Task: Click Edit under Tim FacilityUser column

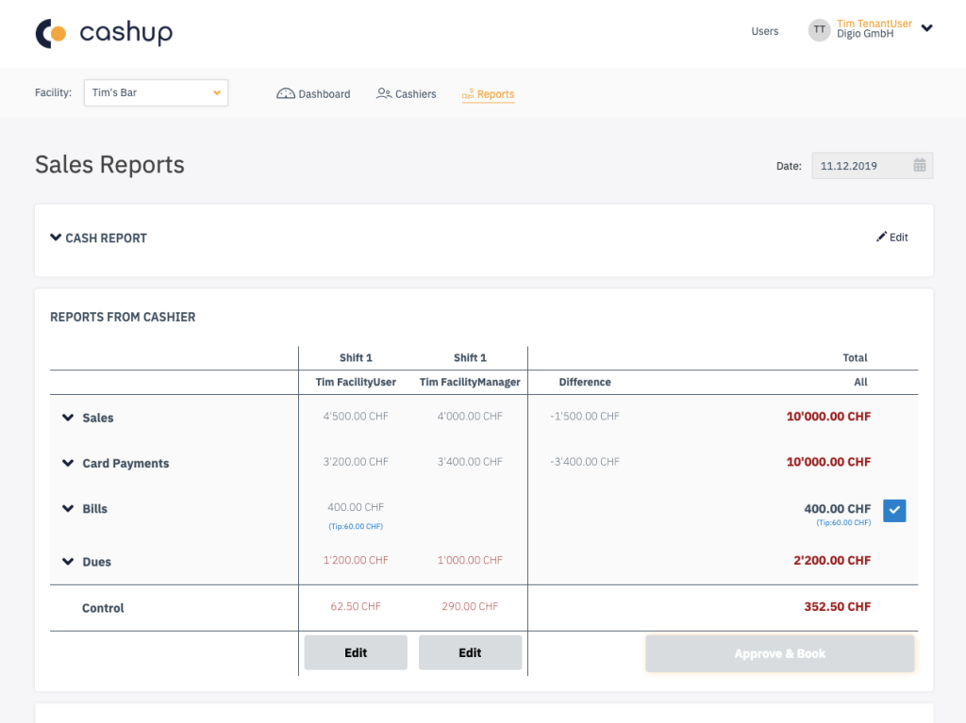Action: (356, 653)
